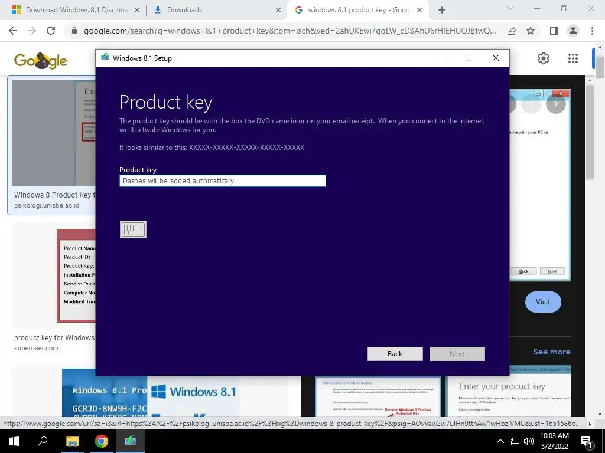The height and width of the screenshot is (453, 605).
Task: Open the Windows Start menu
Action: point(14,441)
